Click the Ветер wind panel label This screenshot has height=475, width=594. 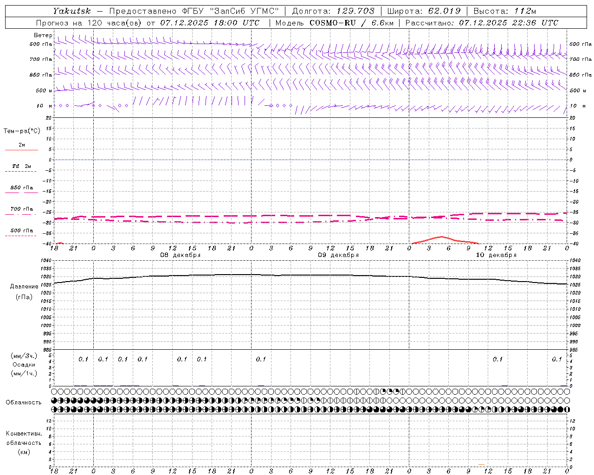43,35
